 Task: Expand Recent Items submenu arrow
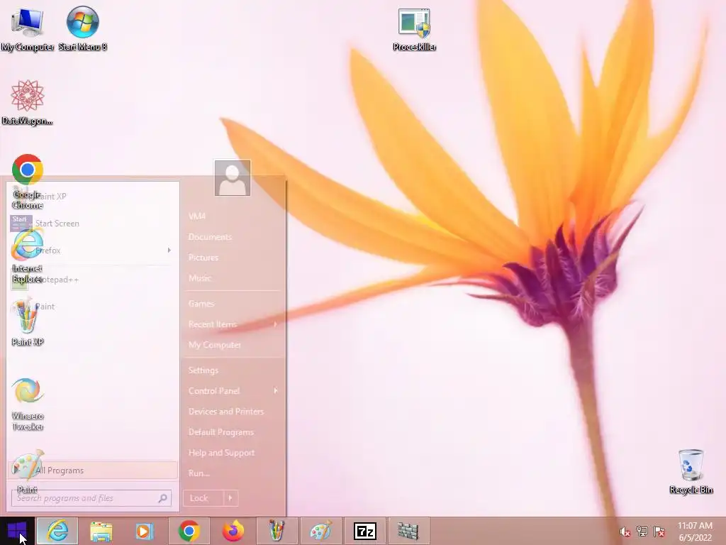(x=276, y=324)
